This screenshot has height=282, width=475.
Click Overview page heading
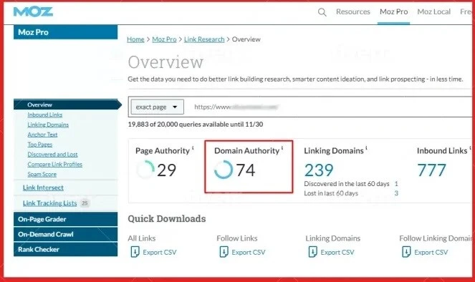click(x=165, y=62)
